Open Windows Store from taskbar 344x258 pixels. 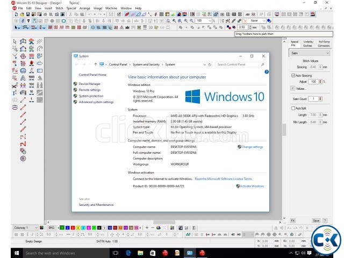[x=153, y=253]
